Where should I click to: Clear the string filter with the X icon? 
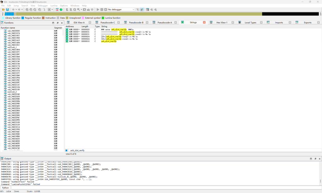[67, 151]
